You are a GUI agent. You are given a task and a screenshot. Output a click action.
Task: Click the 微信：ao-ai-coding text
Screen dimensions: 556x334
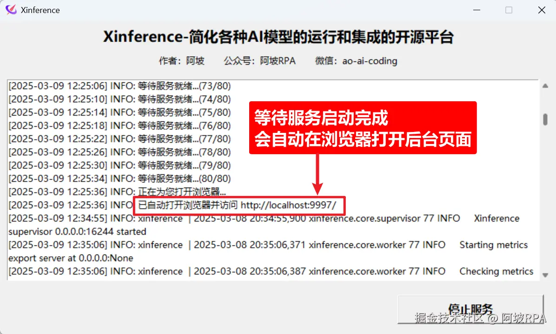point(356,61)
